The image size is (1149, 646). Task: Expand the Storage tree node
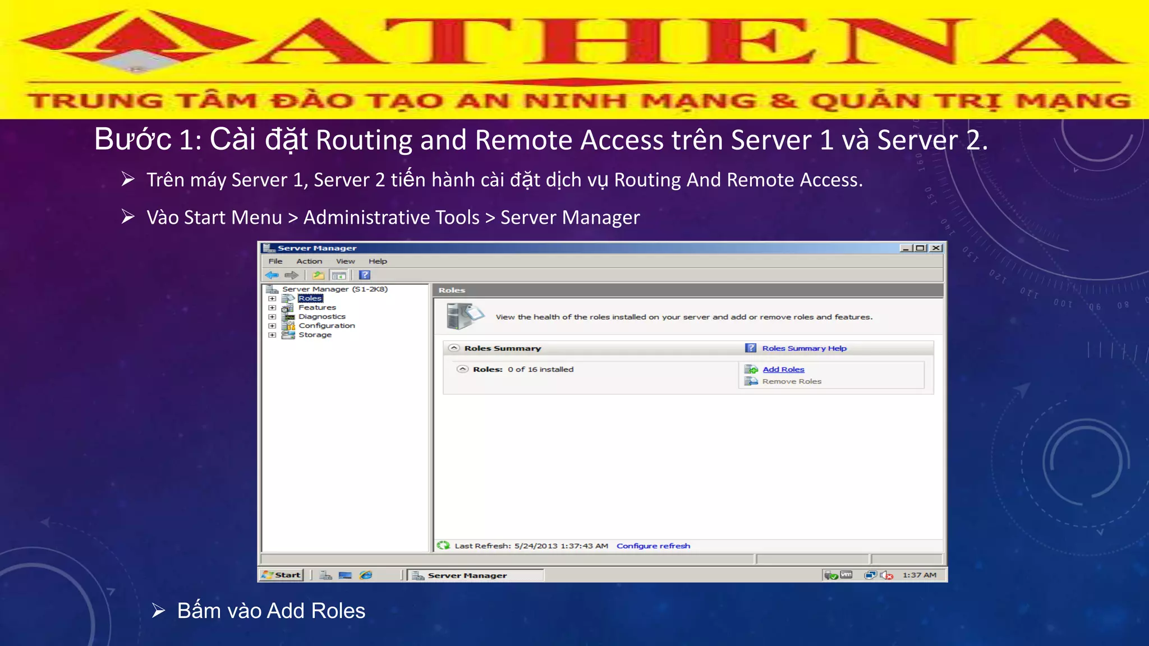click(272, 335)
